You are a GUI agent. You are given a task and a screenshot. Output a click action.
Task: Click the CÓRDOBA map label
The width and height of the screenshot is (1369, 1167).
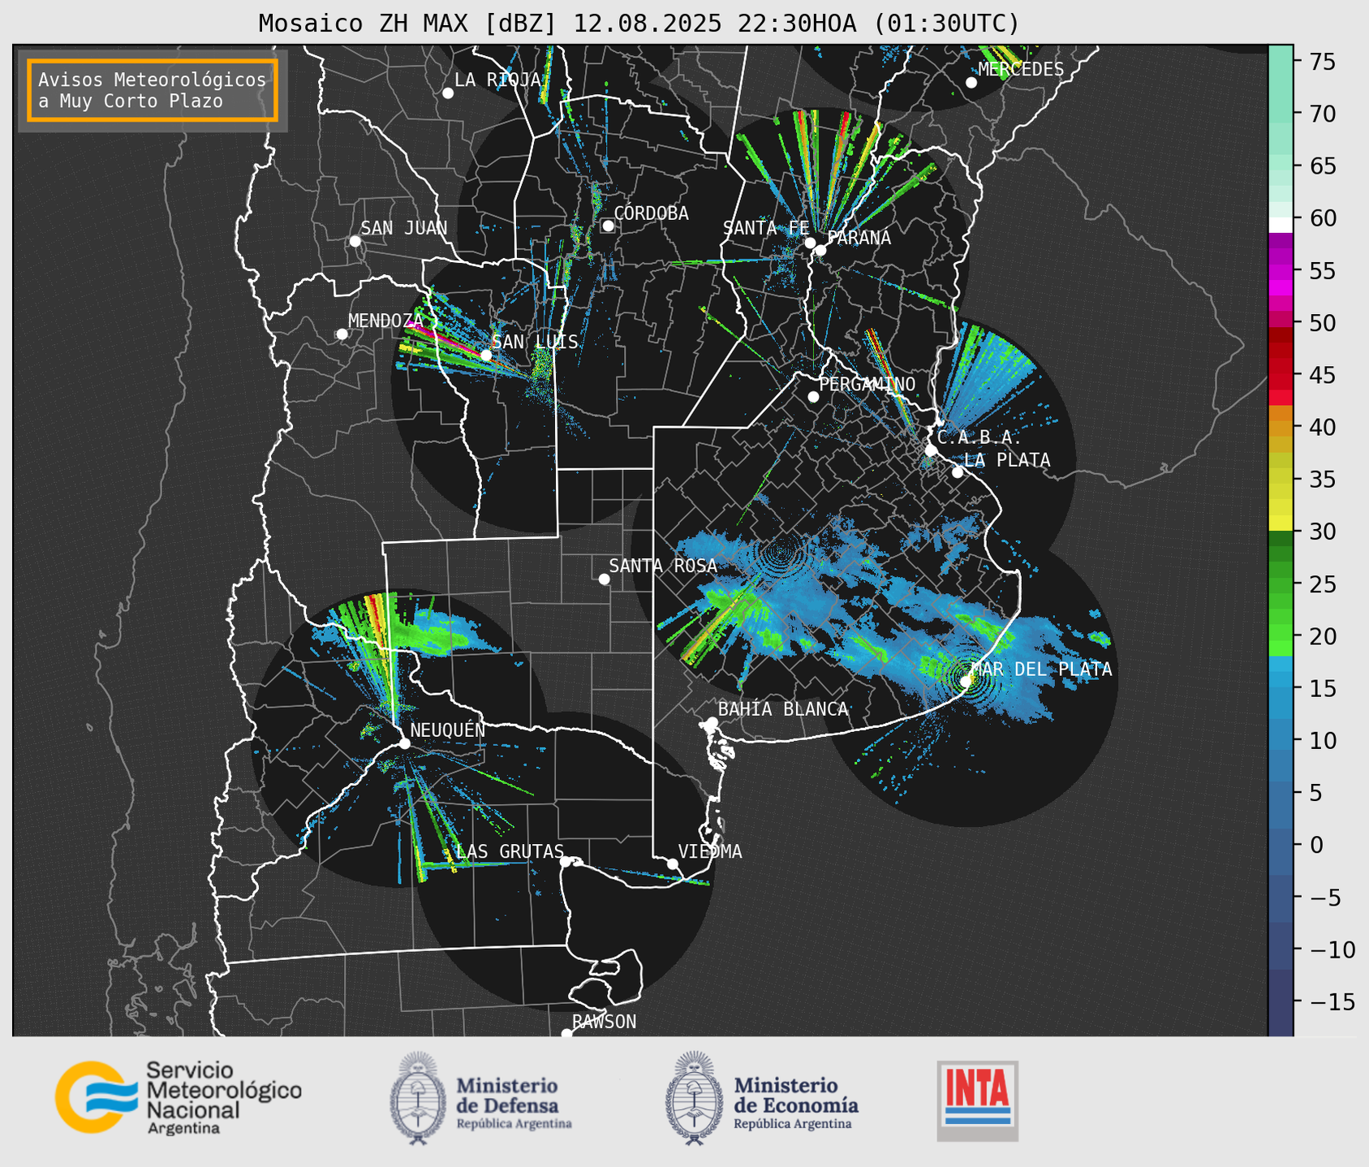651,213
